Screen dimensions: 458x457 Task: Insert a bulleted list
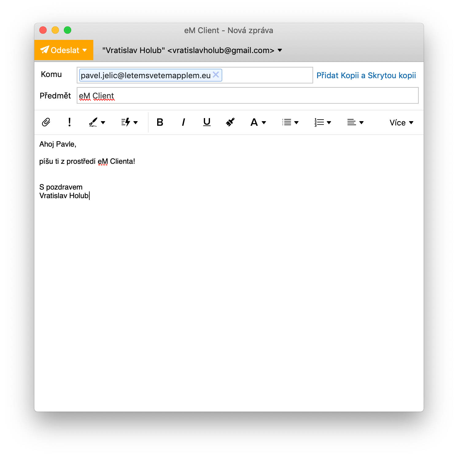[x=287, y=122]
